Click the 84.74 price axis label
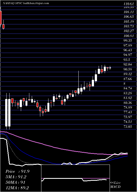The width and height of the screenshot is (137, 192). point(128,88)
